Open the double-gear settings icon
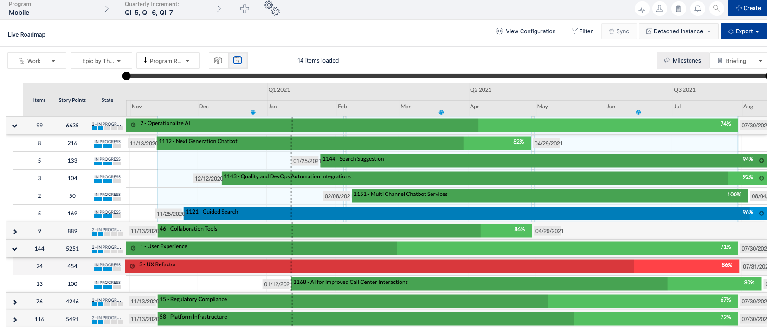This screenshot has width=767, height=327. 272,8
